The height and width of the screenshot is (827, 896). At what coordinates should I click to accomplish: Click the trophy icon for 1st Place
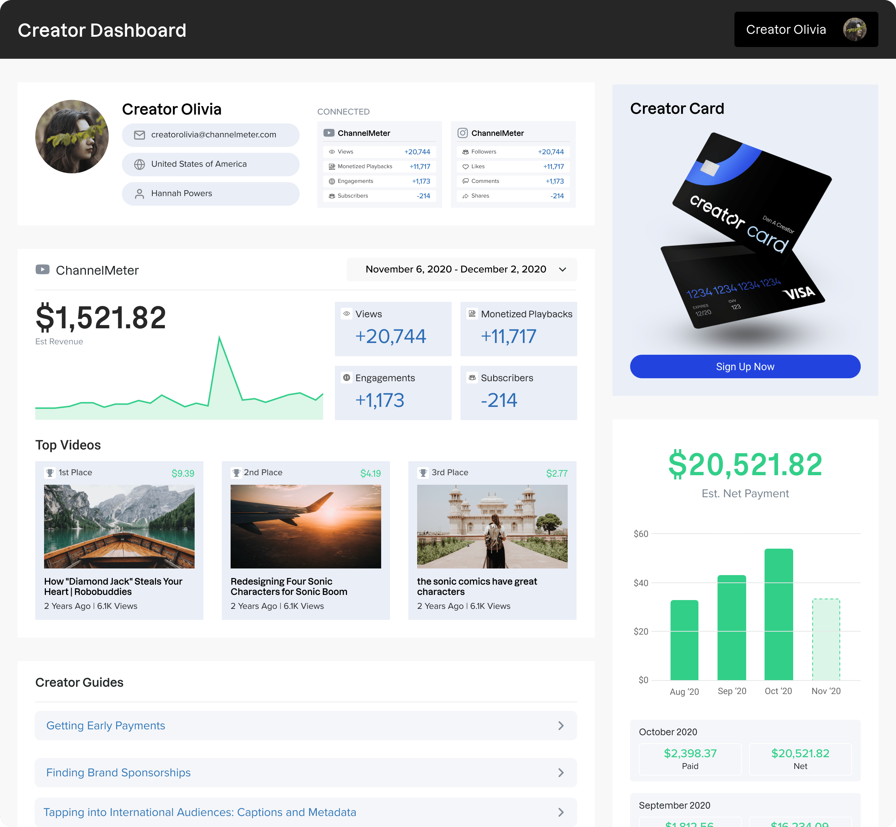(x=50, y=473)
